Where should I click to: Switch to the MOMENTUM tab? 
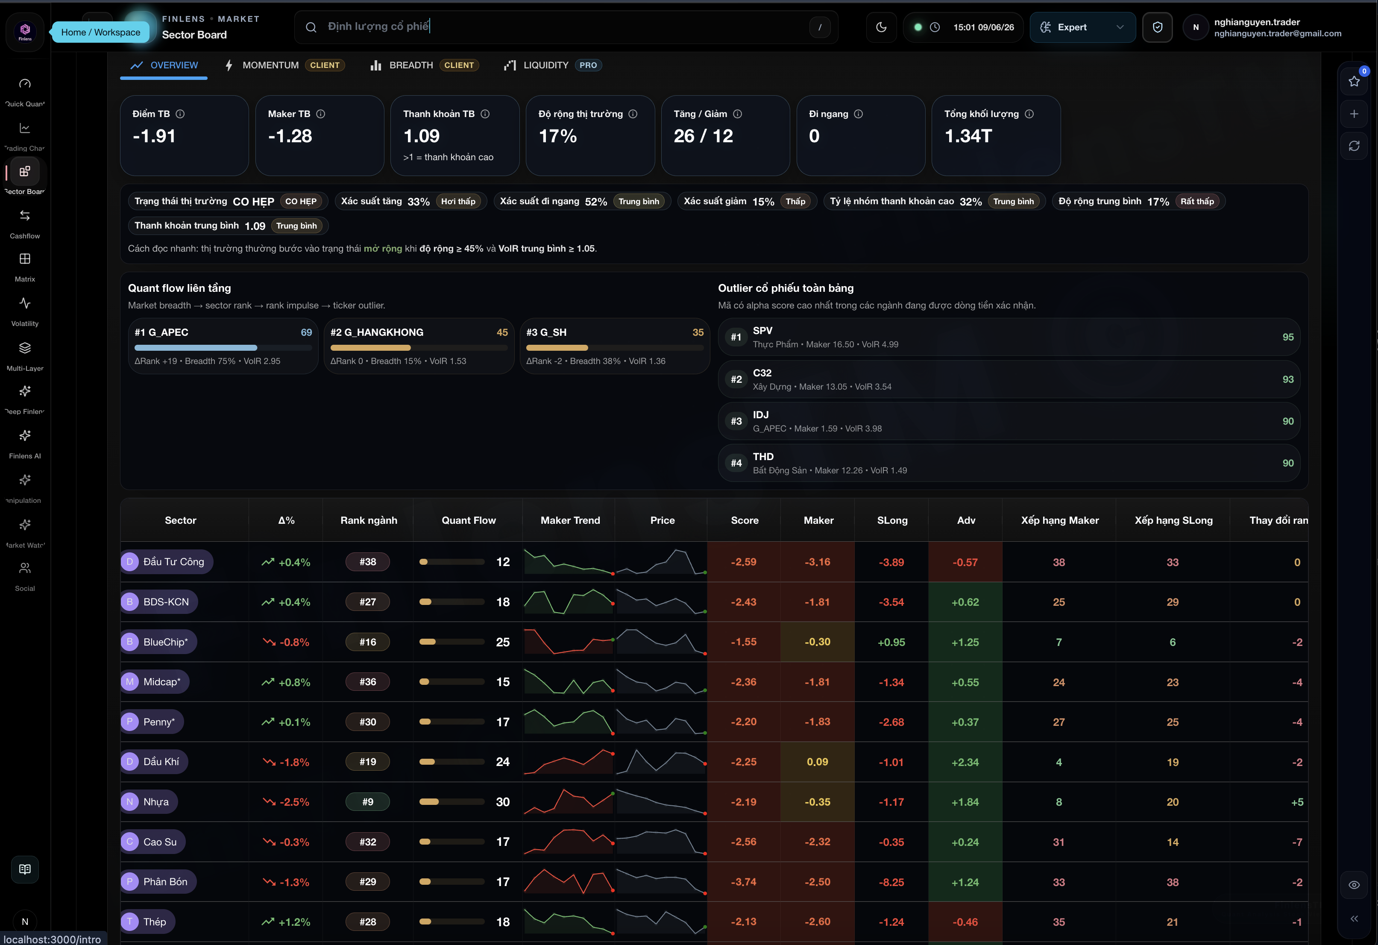coord(284,65)
